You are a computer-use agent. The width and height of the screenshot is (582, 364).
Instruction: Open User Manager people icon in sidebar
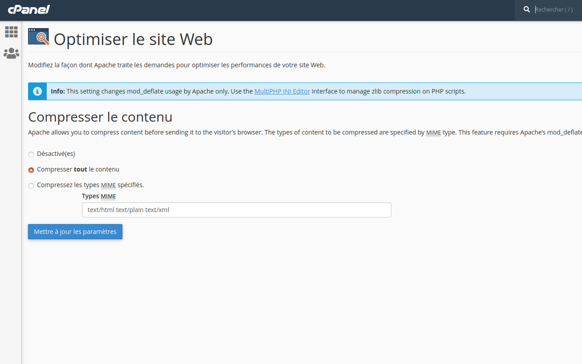click(11, 53)
